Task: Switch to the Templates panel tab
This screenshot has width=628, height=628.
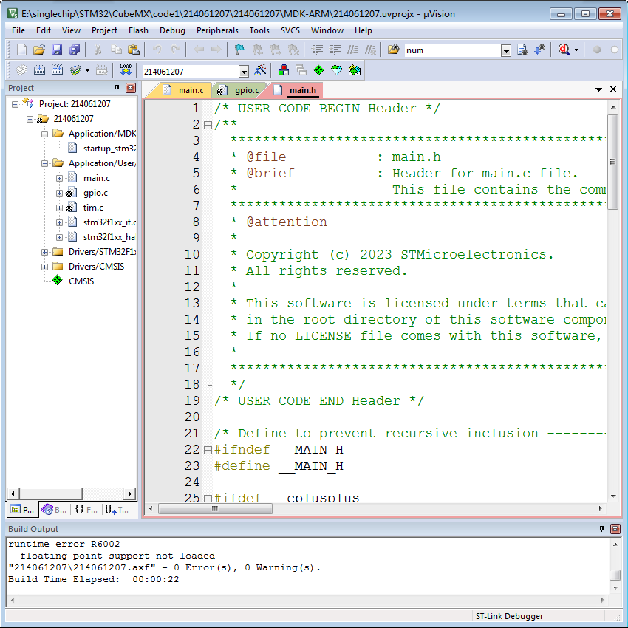Action: click(117, 510)
